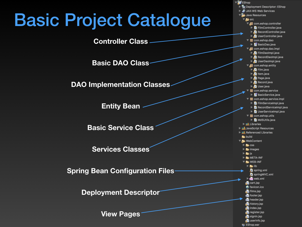Collapse the Java Resources node
This screenshot has width=302, height=227.
pyautogui.click(x=240, y=15)
